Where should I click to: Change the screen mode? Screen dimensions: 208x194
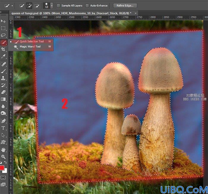3,184
